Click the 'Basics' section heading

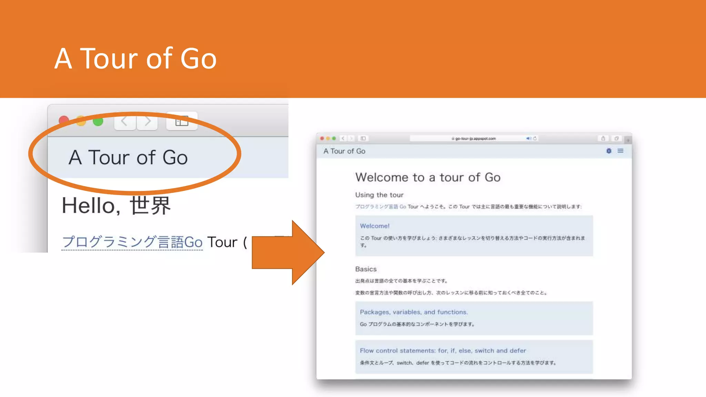tap(366, 269)
